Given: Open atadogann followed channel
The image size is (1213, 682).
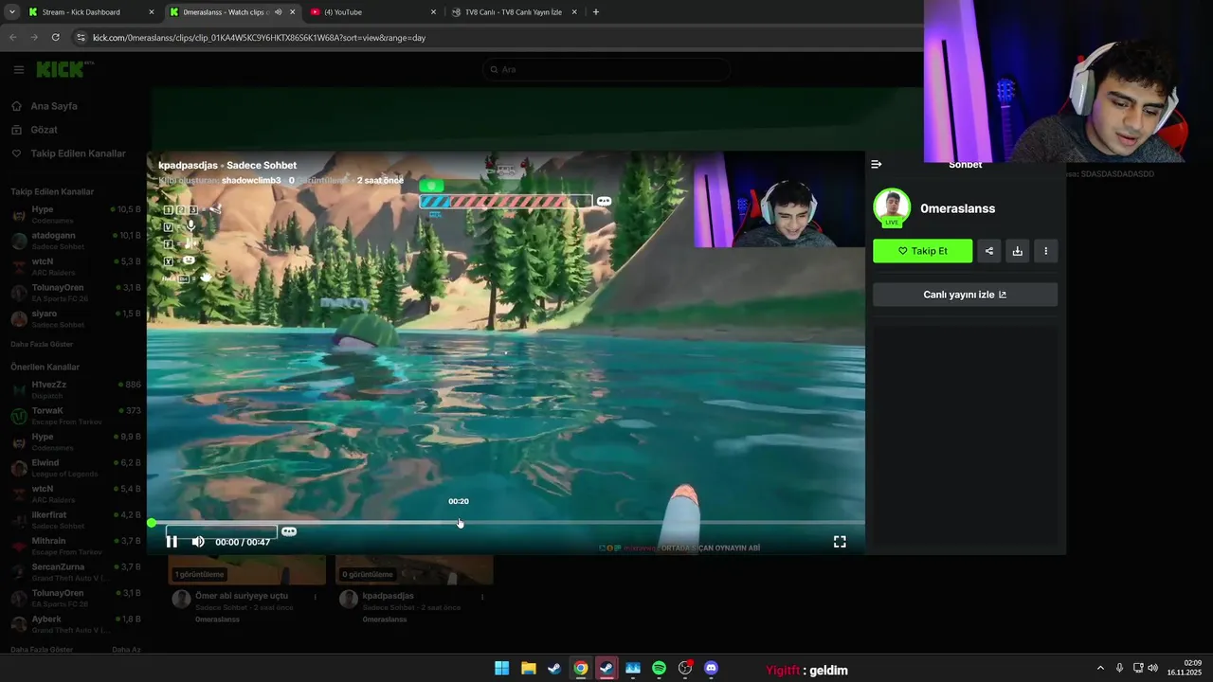Looking at the screenshot, I should (x=76, y=241).
